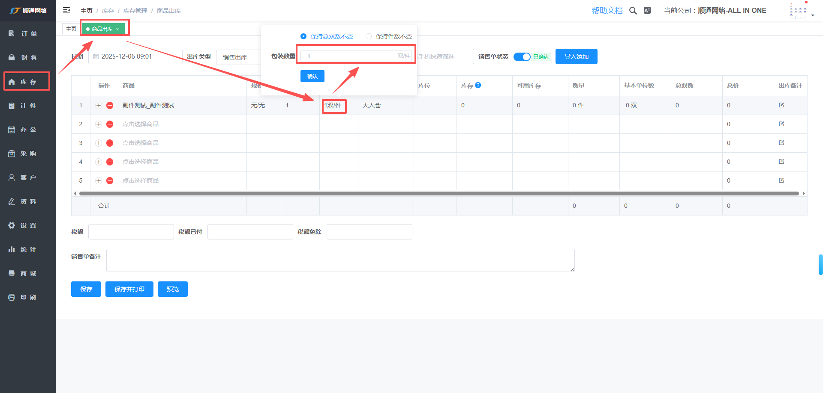823x393 pixels.
Task: Click the language translate icon in header
Action: pyautogui.click(x=647, y=11)
